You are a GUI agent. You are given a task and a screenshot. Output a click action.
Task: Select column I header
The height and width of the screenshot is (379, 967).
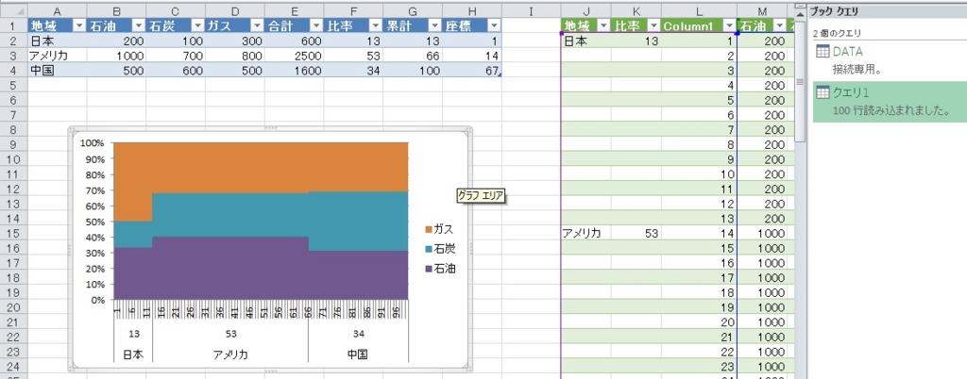[531, 11]
